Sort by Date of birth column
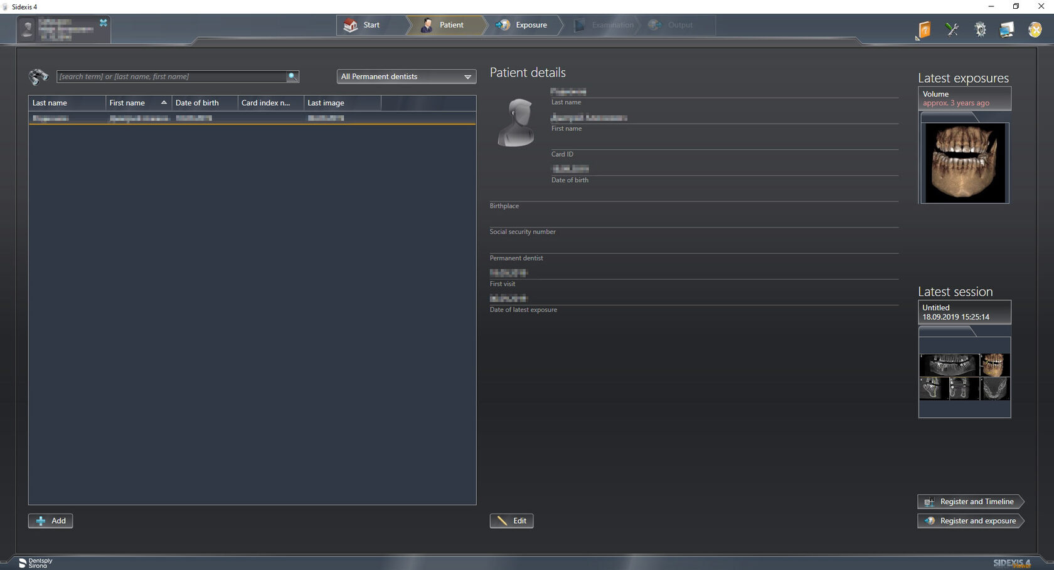This screenshot has width=1054, height=570. tap(205, 103)
